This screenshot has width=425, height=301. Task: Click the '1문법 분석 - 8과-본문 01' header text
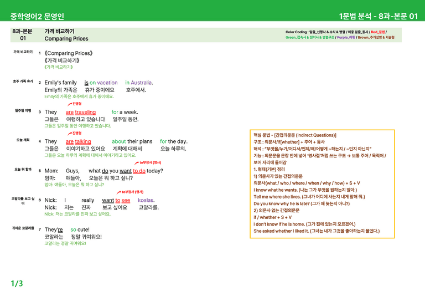click(378, 16)
